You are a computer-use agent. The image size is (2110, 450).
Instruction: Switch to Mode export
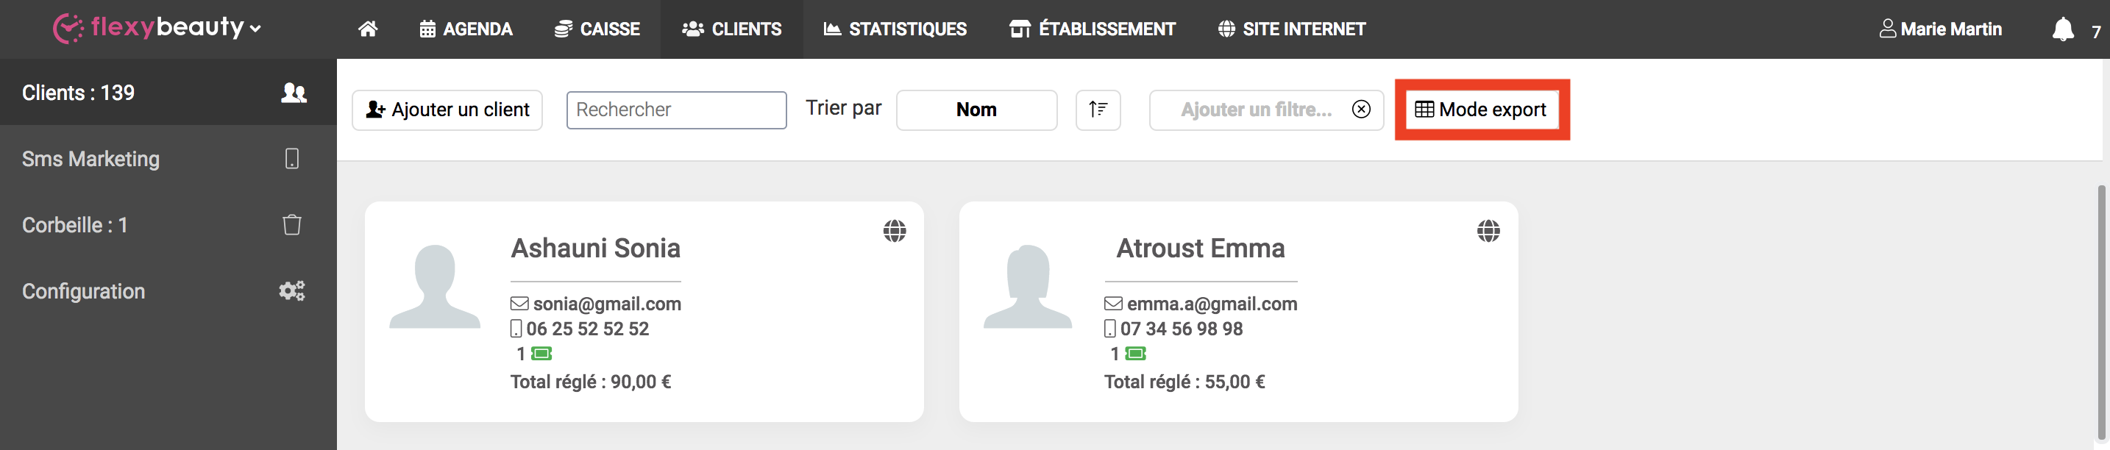[x=1481, y=110]
